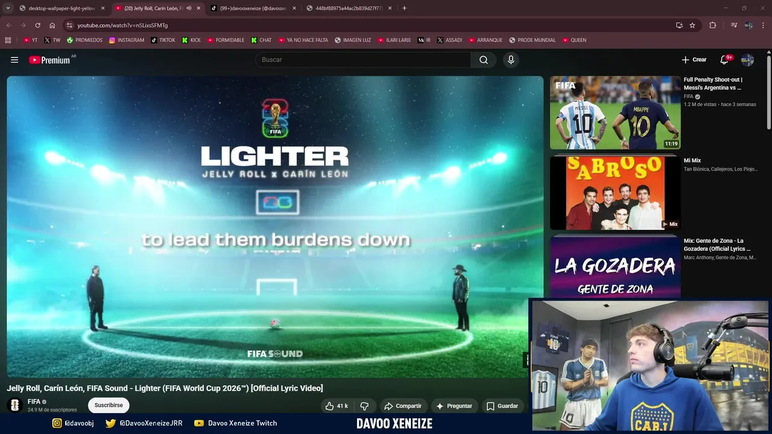The height and width of the screenshot is (434, 772).
Task: Open the TW bookmark
Action: click(52, 40)
